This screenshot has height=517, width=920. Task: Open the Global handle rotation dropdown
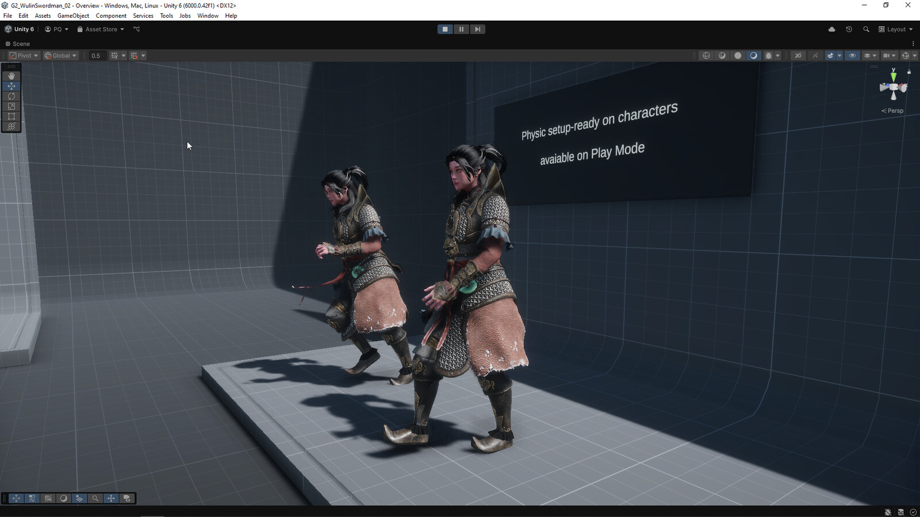point(60,56)
